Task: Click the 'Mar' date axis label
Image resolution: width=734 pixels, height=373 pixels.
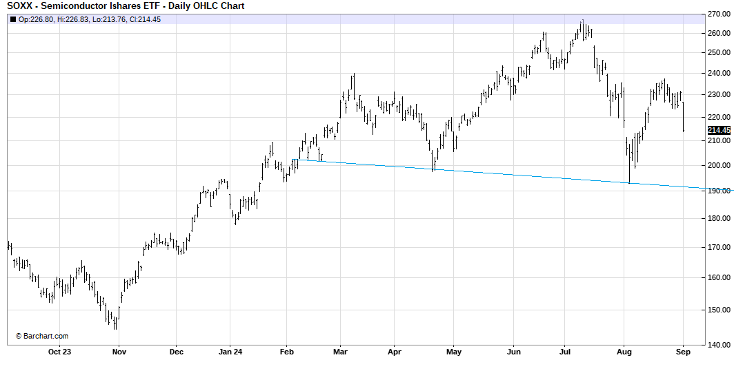Action: (340, 352)
